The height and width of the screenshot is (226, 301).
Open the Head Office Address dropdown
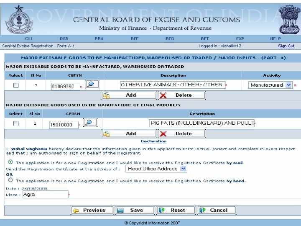[156, 169]
